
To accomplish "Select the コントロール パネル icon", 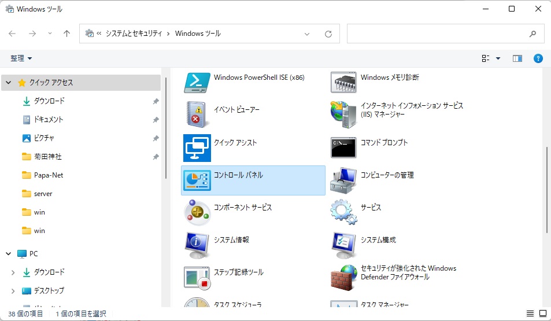I will (197, 180).
